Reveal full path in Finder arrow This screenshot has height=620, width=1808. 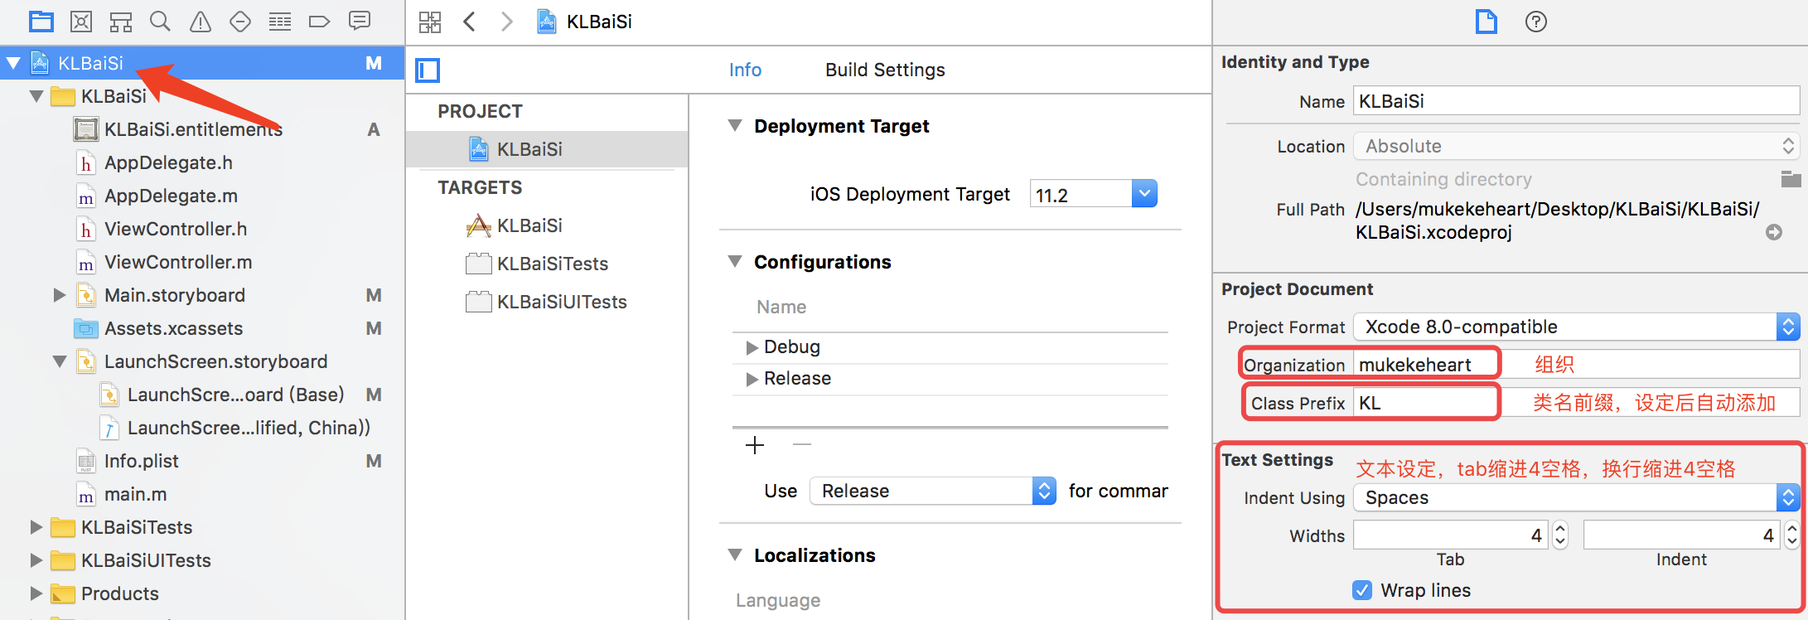click(x=1774, y=232)
